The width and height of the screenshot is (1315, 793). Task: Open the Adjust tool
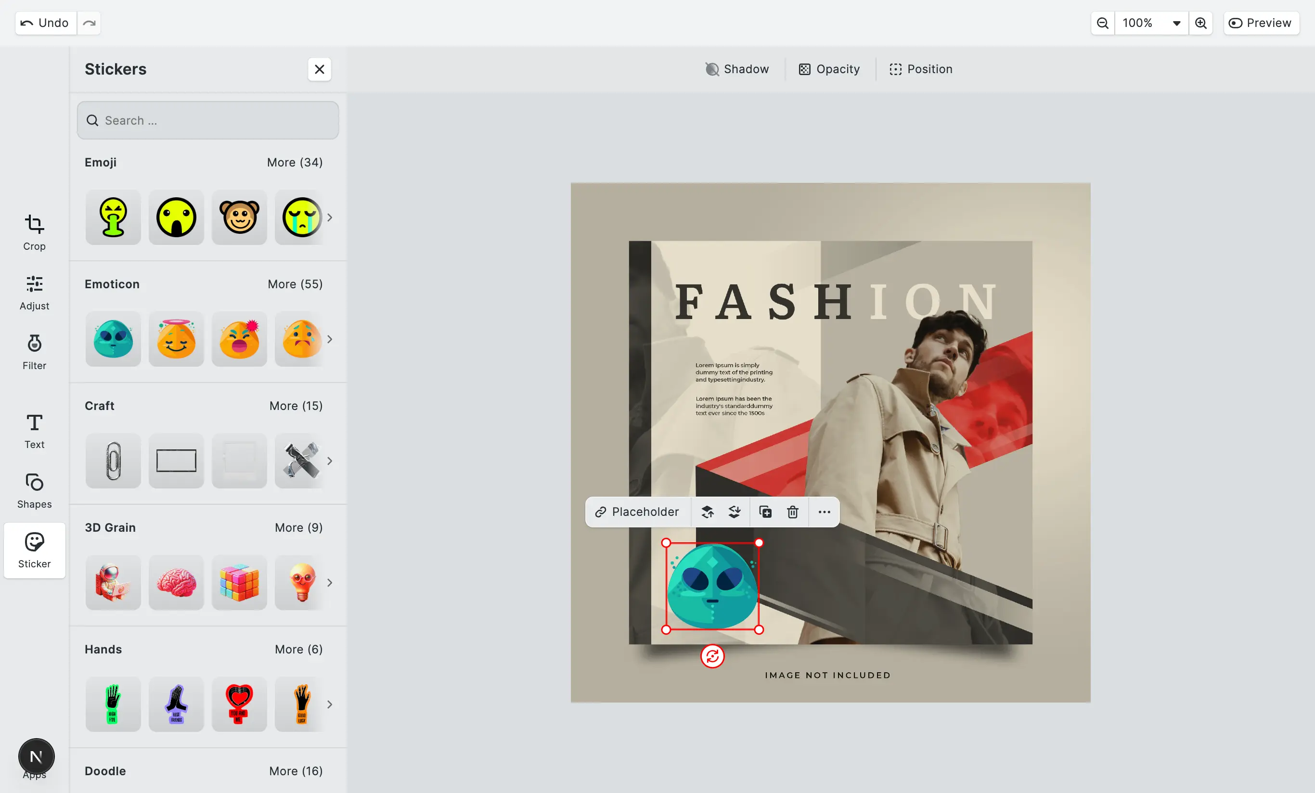click(x=34, y=292)
